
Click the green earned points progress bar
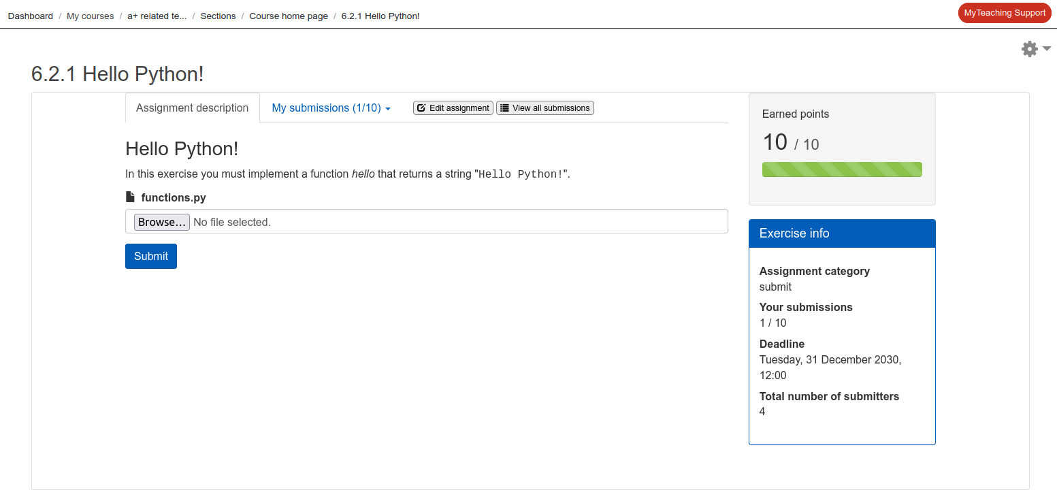tap(842, 169)
